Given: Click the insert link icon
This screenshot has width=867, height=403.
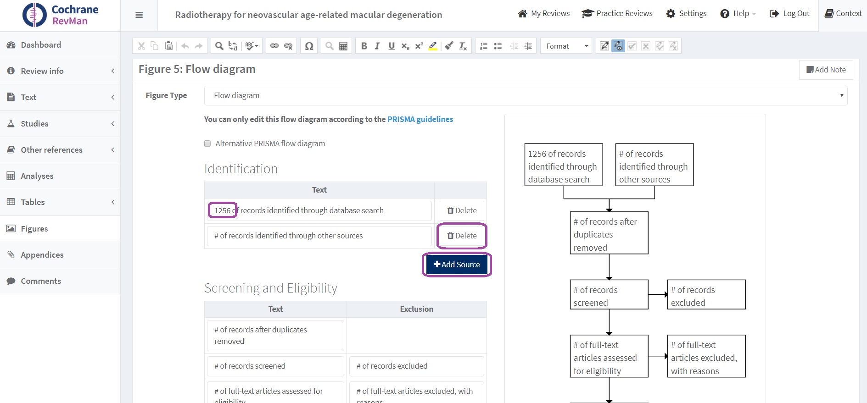Looking at the screenshot, I should coord(274,46).
